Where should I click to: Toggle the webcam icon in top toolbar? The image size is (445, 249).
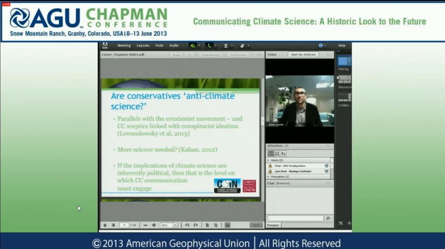click(x=226, y=45)
